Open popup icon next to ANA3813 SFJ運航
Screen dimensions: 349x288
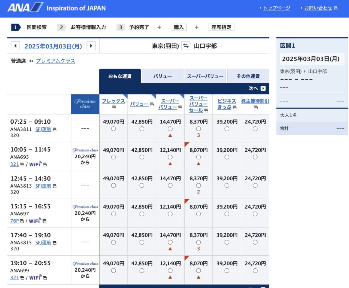[55, 186]
